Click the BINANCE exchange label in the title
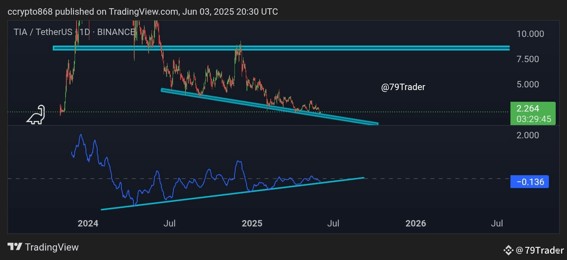The height and width of the screenshot is (260, 567). pyautogui.click(x=116, y=32)
